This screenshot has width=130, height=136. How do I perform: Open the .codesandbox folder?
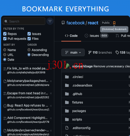click(x=82, y=85)
